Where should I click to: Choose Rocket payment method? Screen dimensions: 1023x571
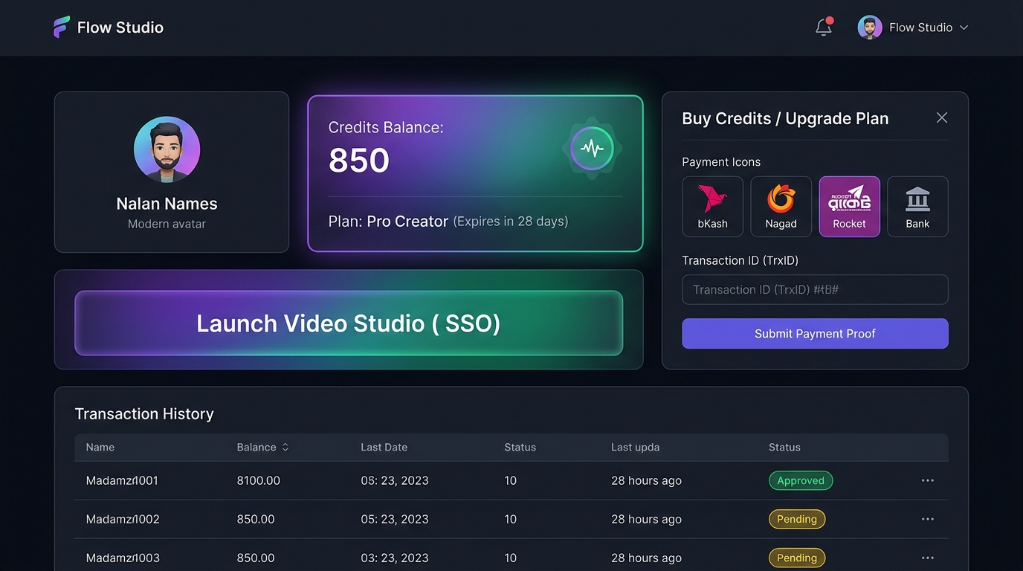click(x=849, y=207)
